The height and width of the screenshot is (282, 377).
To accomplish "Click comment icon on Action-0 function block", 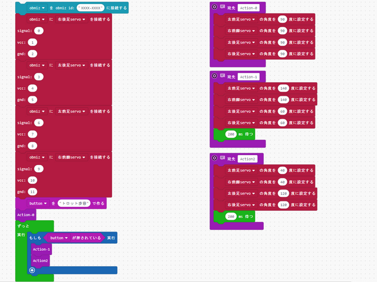I will point(222,7).
